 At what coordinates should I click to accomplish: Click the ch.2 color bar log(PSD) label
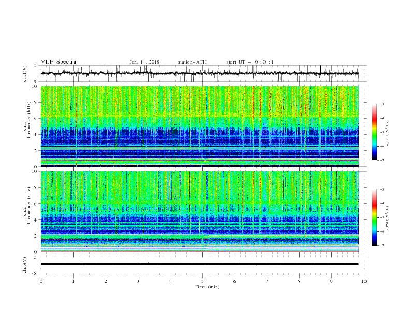pos(388,220)
